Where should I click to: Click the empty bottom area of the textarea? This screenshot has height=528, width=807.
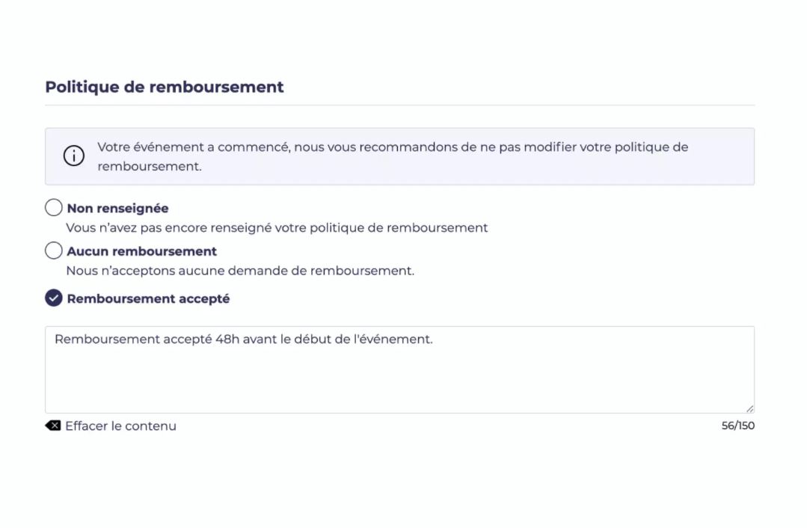399,393
